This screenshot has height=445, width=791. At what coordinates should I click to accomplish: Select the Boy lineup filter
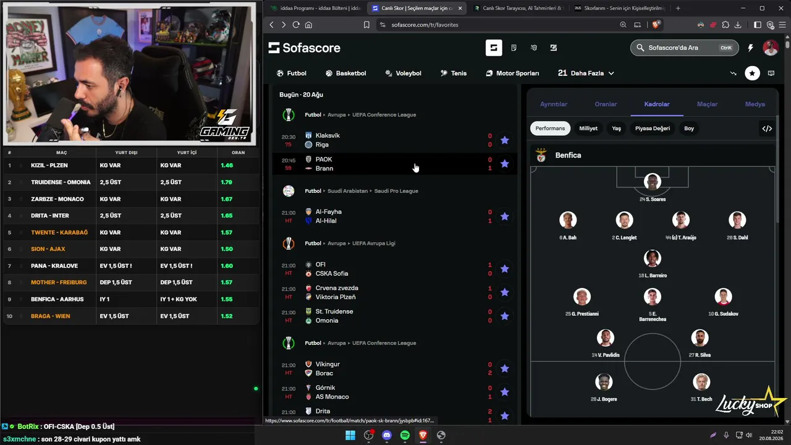pos(689,129)
